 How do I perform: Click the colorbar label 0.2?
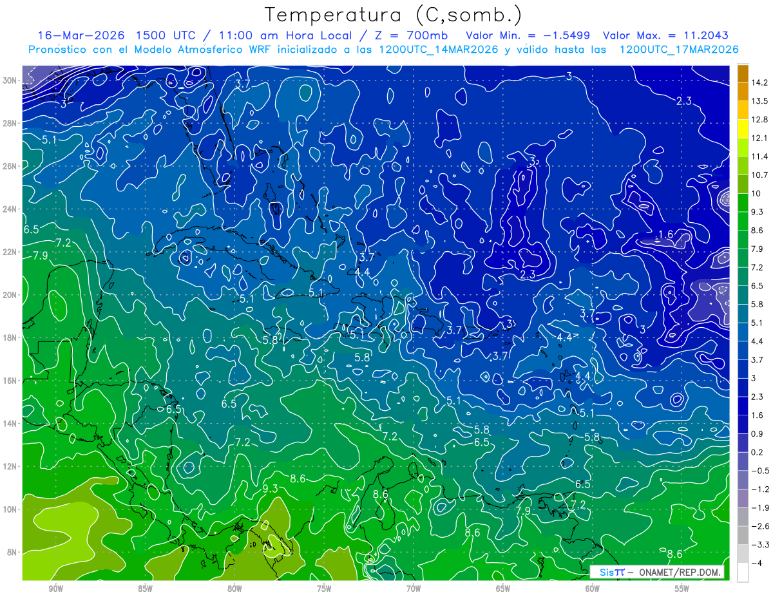tap(758, 452)
